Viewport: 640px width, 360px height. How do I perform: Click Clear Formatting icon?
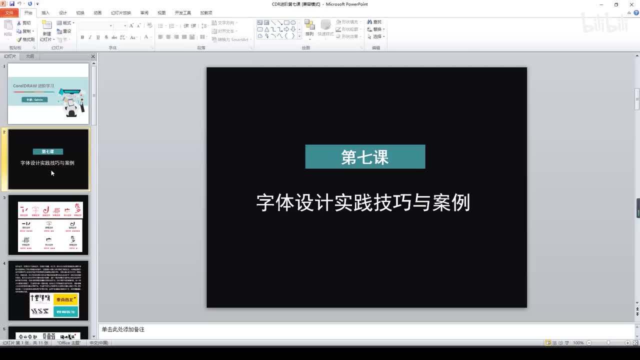point(149,25)
